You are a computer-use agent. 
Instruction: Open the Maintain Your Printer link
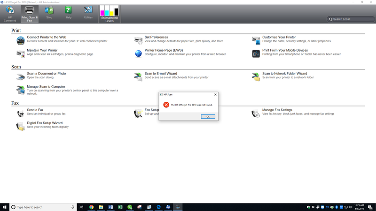[42, 51]
